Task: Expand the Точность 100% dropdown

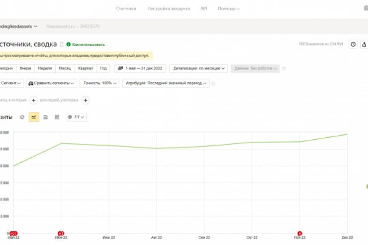Action: tap(100, 83)
